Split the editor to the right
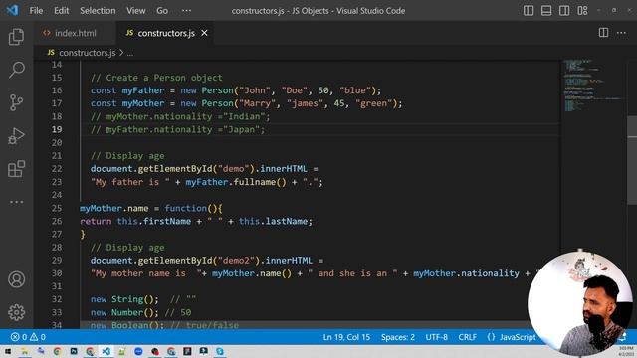 pyautogui.click(x=603, y=33)
